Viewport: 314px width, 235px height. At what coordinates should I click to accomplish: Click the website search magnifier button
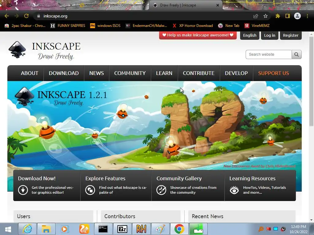pyautogui.click(x=297, y=54)
